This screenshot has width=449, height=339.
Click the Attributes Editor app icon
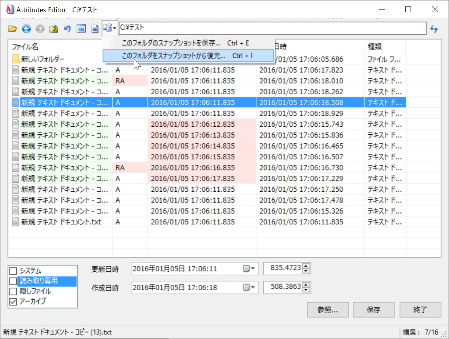(x=10, y=9)
